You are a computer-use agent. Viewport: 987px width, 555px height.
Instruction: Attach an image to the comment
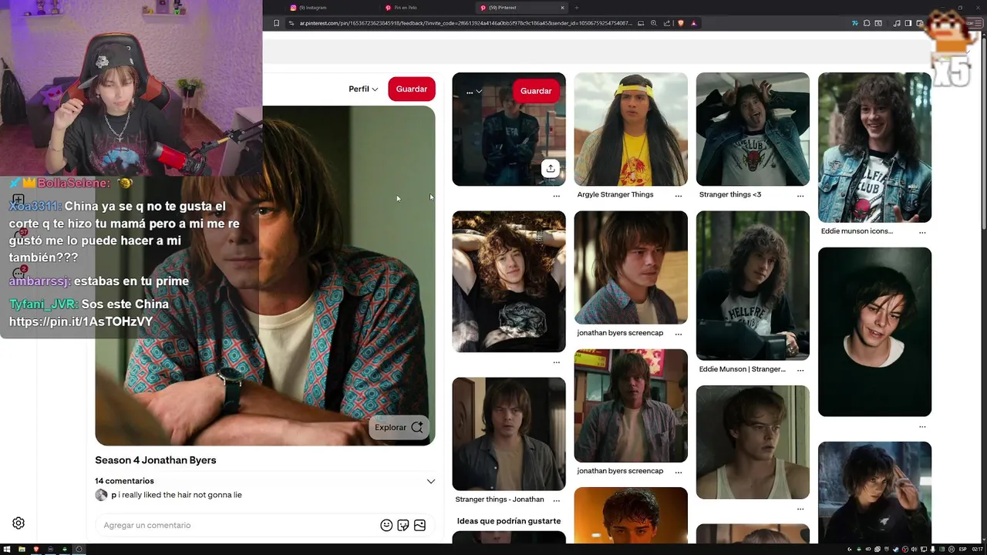(x=419, y=525)
